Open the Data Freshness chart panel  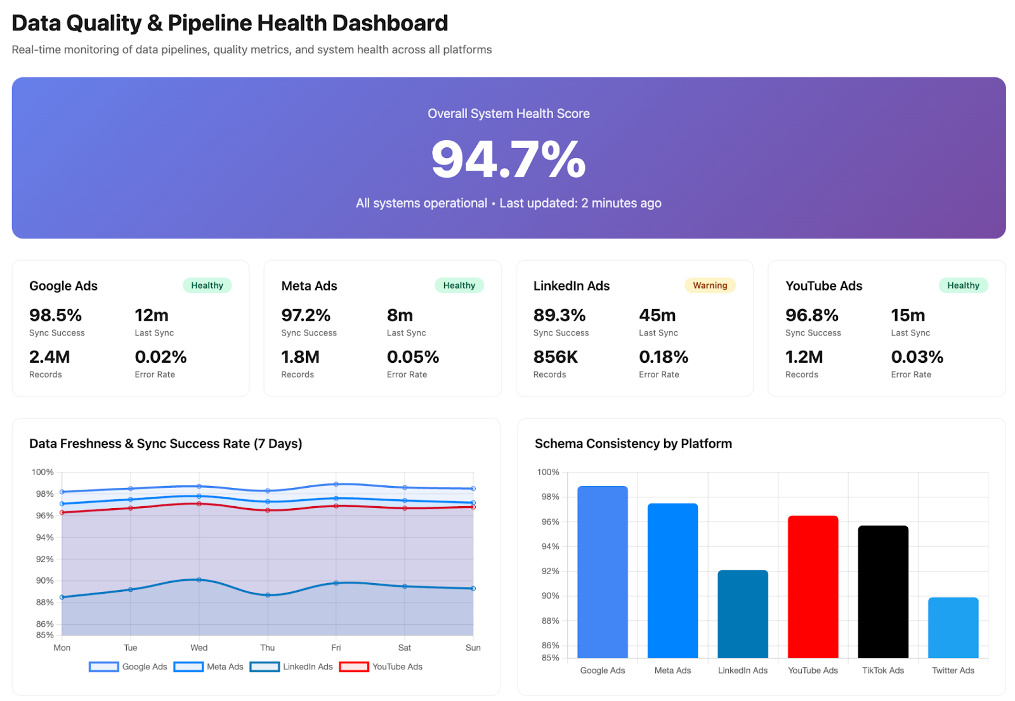tap(166, 443)
